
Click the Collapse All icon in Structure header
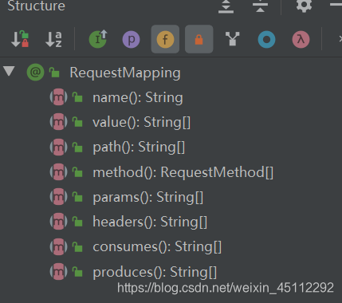(260, 6)
